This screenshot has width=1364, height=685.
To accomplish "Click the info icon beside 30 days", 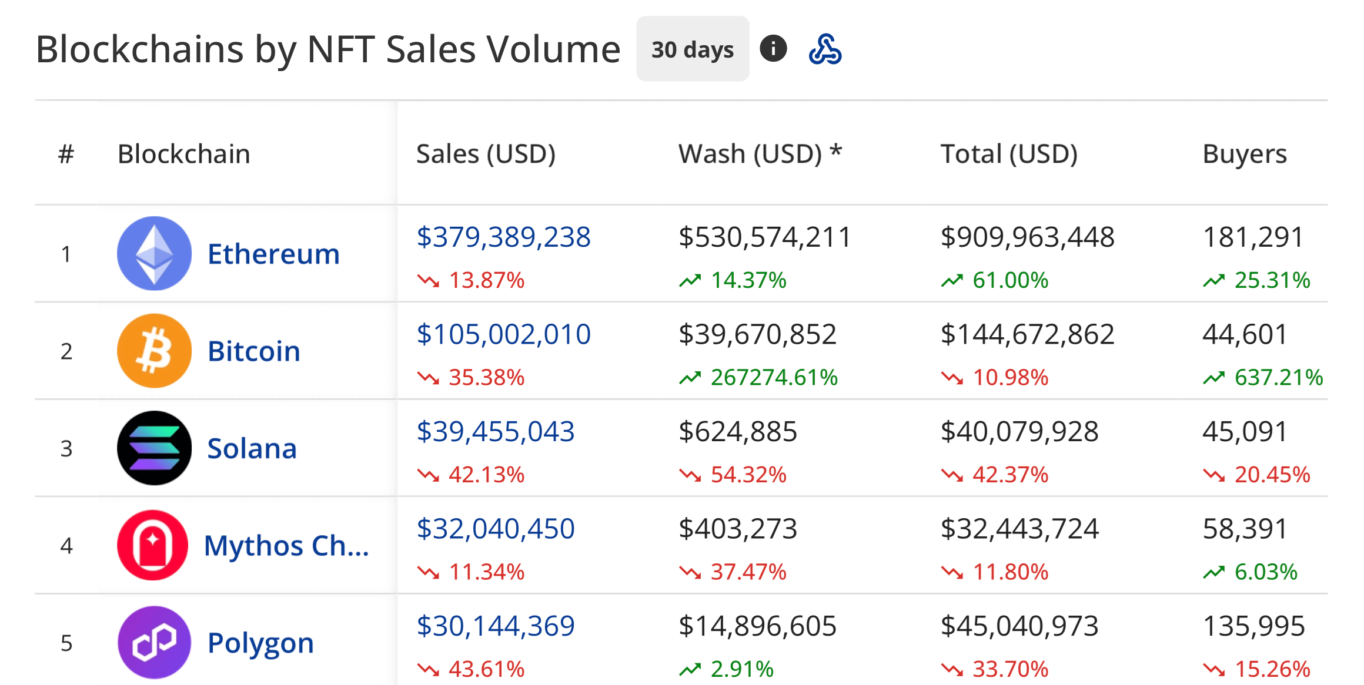I will pyautogui.click(x=773, y=48).
